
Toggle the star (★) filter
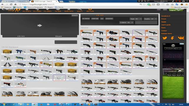102,19
